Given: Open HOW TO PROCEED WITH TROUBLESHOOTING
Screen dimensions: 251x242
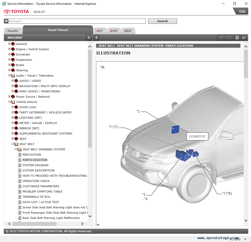Looking at the screenshot, I should (55, 175).
